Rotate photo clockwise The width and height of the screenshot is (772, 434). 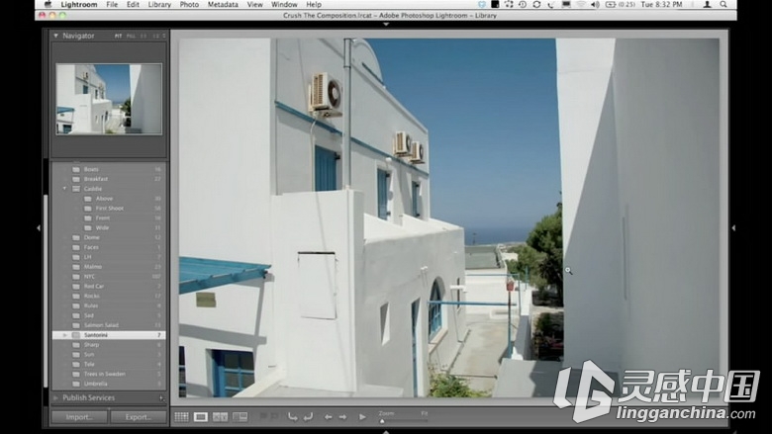tap(308, 417)
